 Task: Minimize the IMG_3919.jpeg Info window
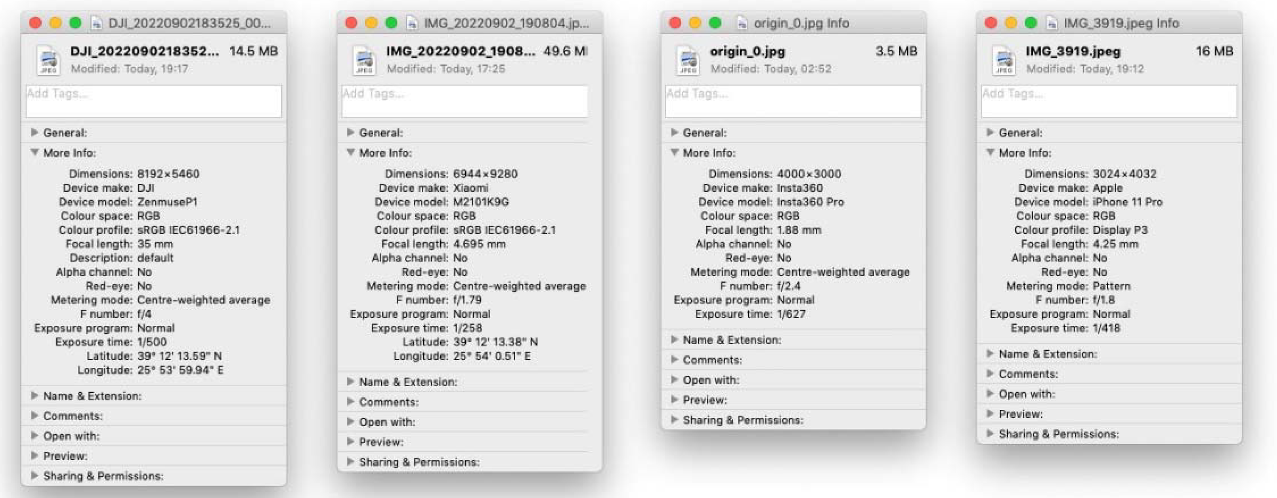(x=1011, y=23)
